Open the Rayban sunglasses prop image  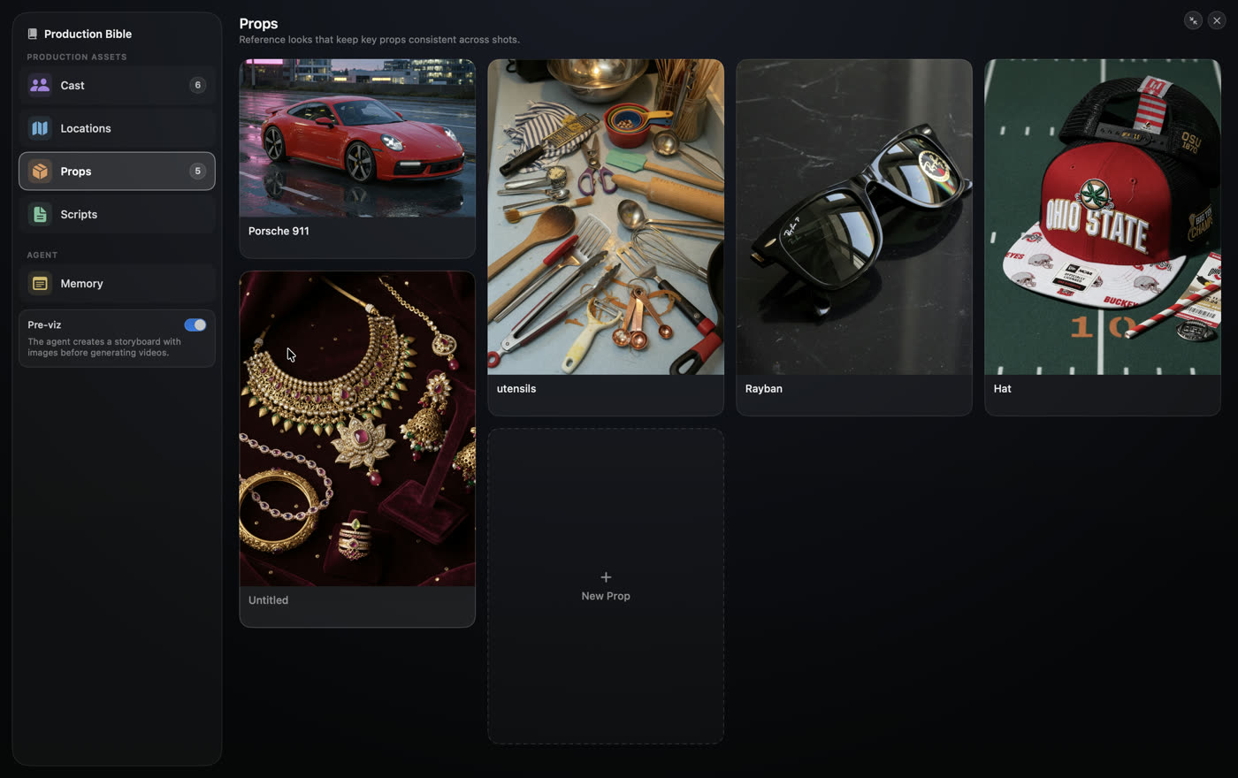pos(854,217)
